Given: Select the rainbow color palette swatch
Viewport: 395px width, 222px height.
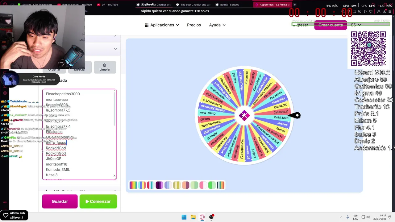Looking at the screenshot, I should coord(133,185).
